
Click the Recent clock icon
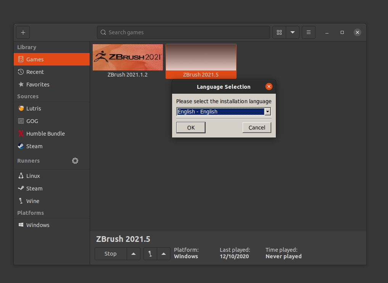21,72
